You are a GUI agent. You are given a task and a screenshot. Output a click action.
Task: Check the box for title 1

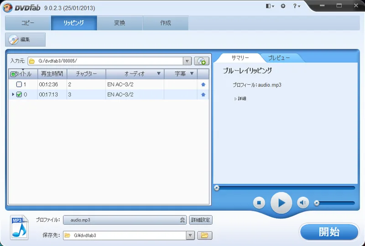tap(19, 84)
